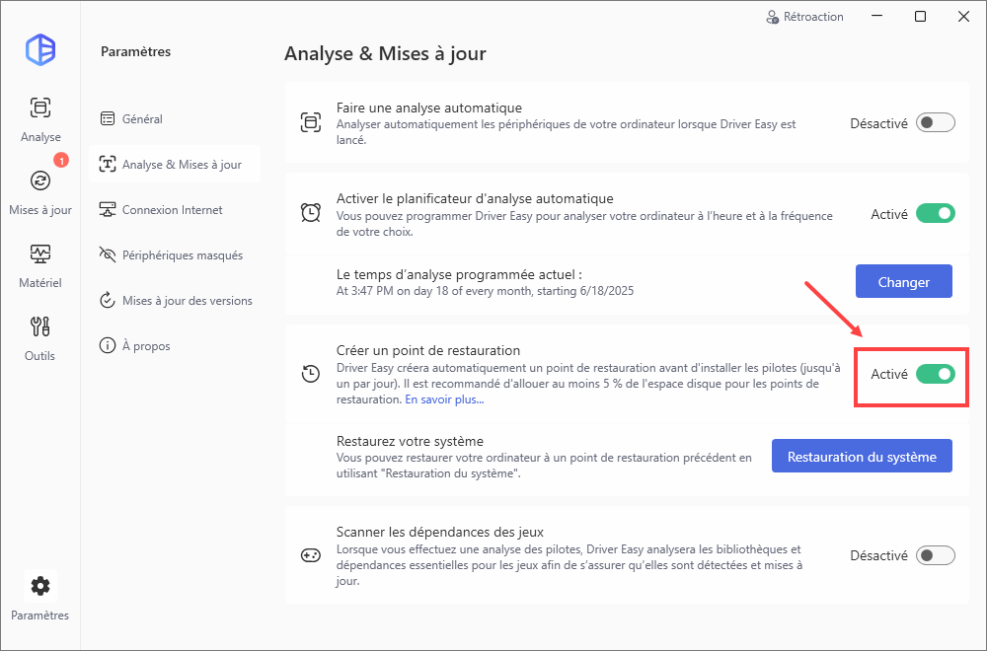987x651 pixels.
Task: Click the Changer schedule button
Action: [903, 282]
